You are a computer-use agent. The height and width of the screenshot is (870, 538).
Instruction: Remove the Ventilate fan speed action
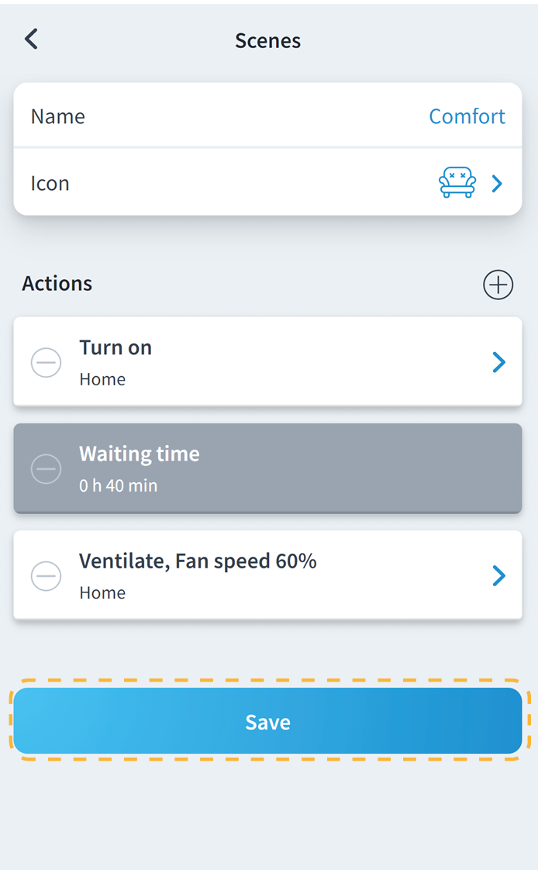tap(46, 575)
